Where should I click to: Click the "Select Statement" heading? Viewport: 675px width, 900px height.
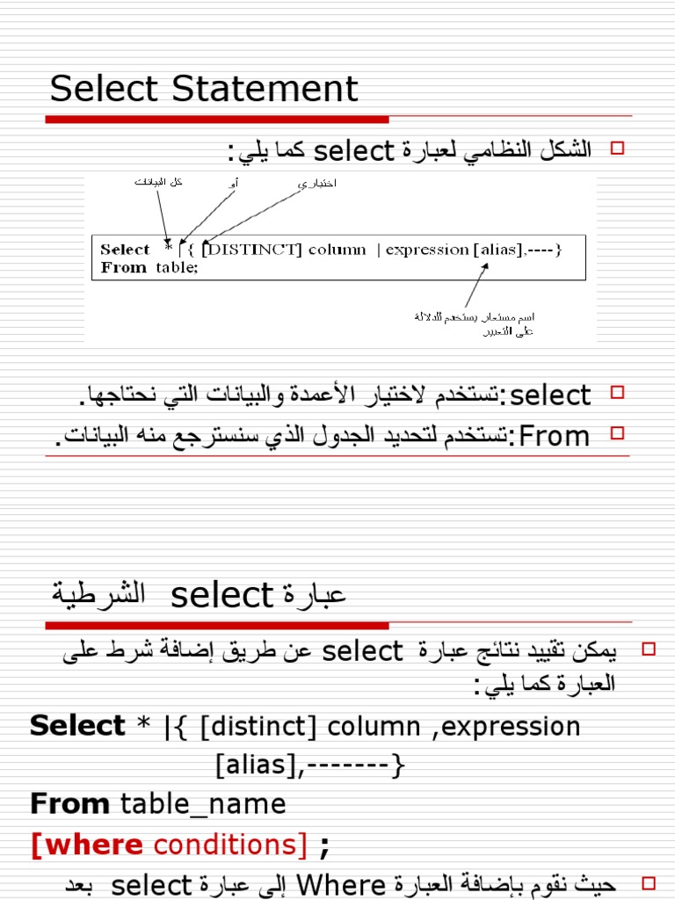click(204, 89)
